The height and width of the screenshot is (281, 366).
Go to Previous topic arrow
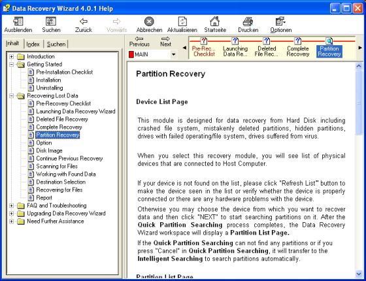(139, 39)
